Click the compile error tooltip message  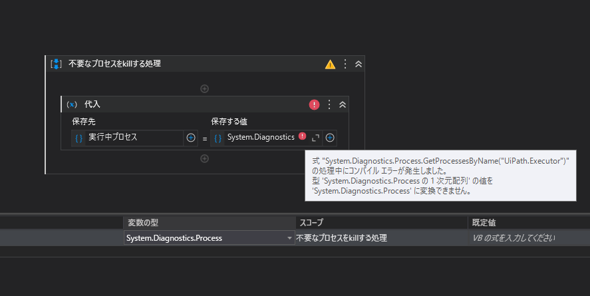tap(440, 176)
